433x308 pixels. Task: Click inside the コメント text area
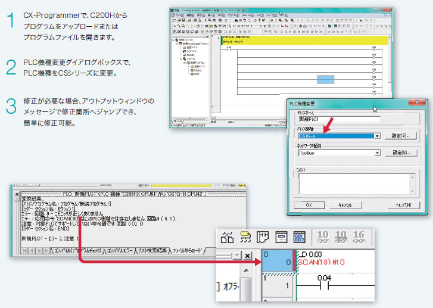click(x=354, y=183)
